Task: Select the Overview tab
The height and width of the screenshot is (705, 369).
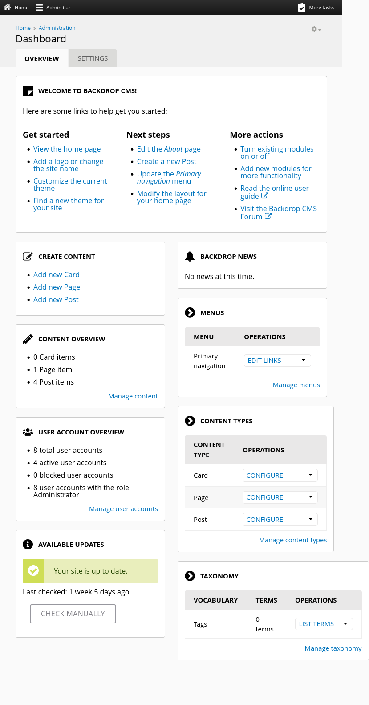Action: pos(42,59)
